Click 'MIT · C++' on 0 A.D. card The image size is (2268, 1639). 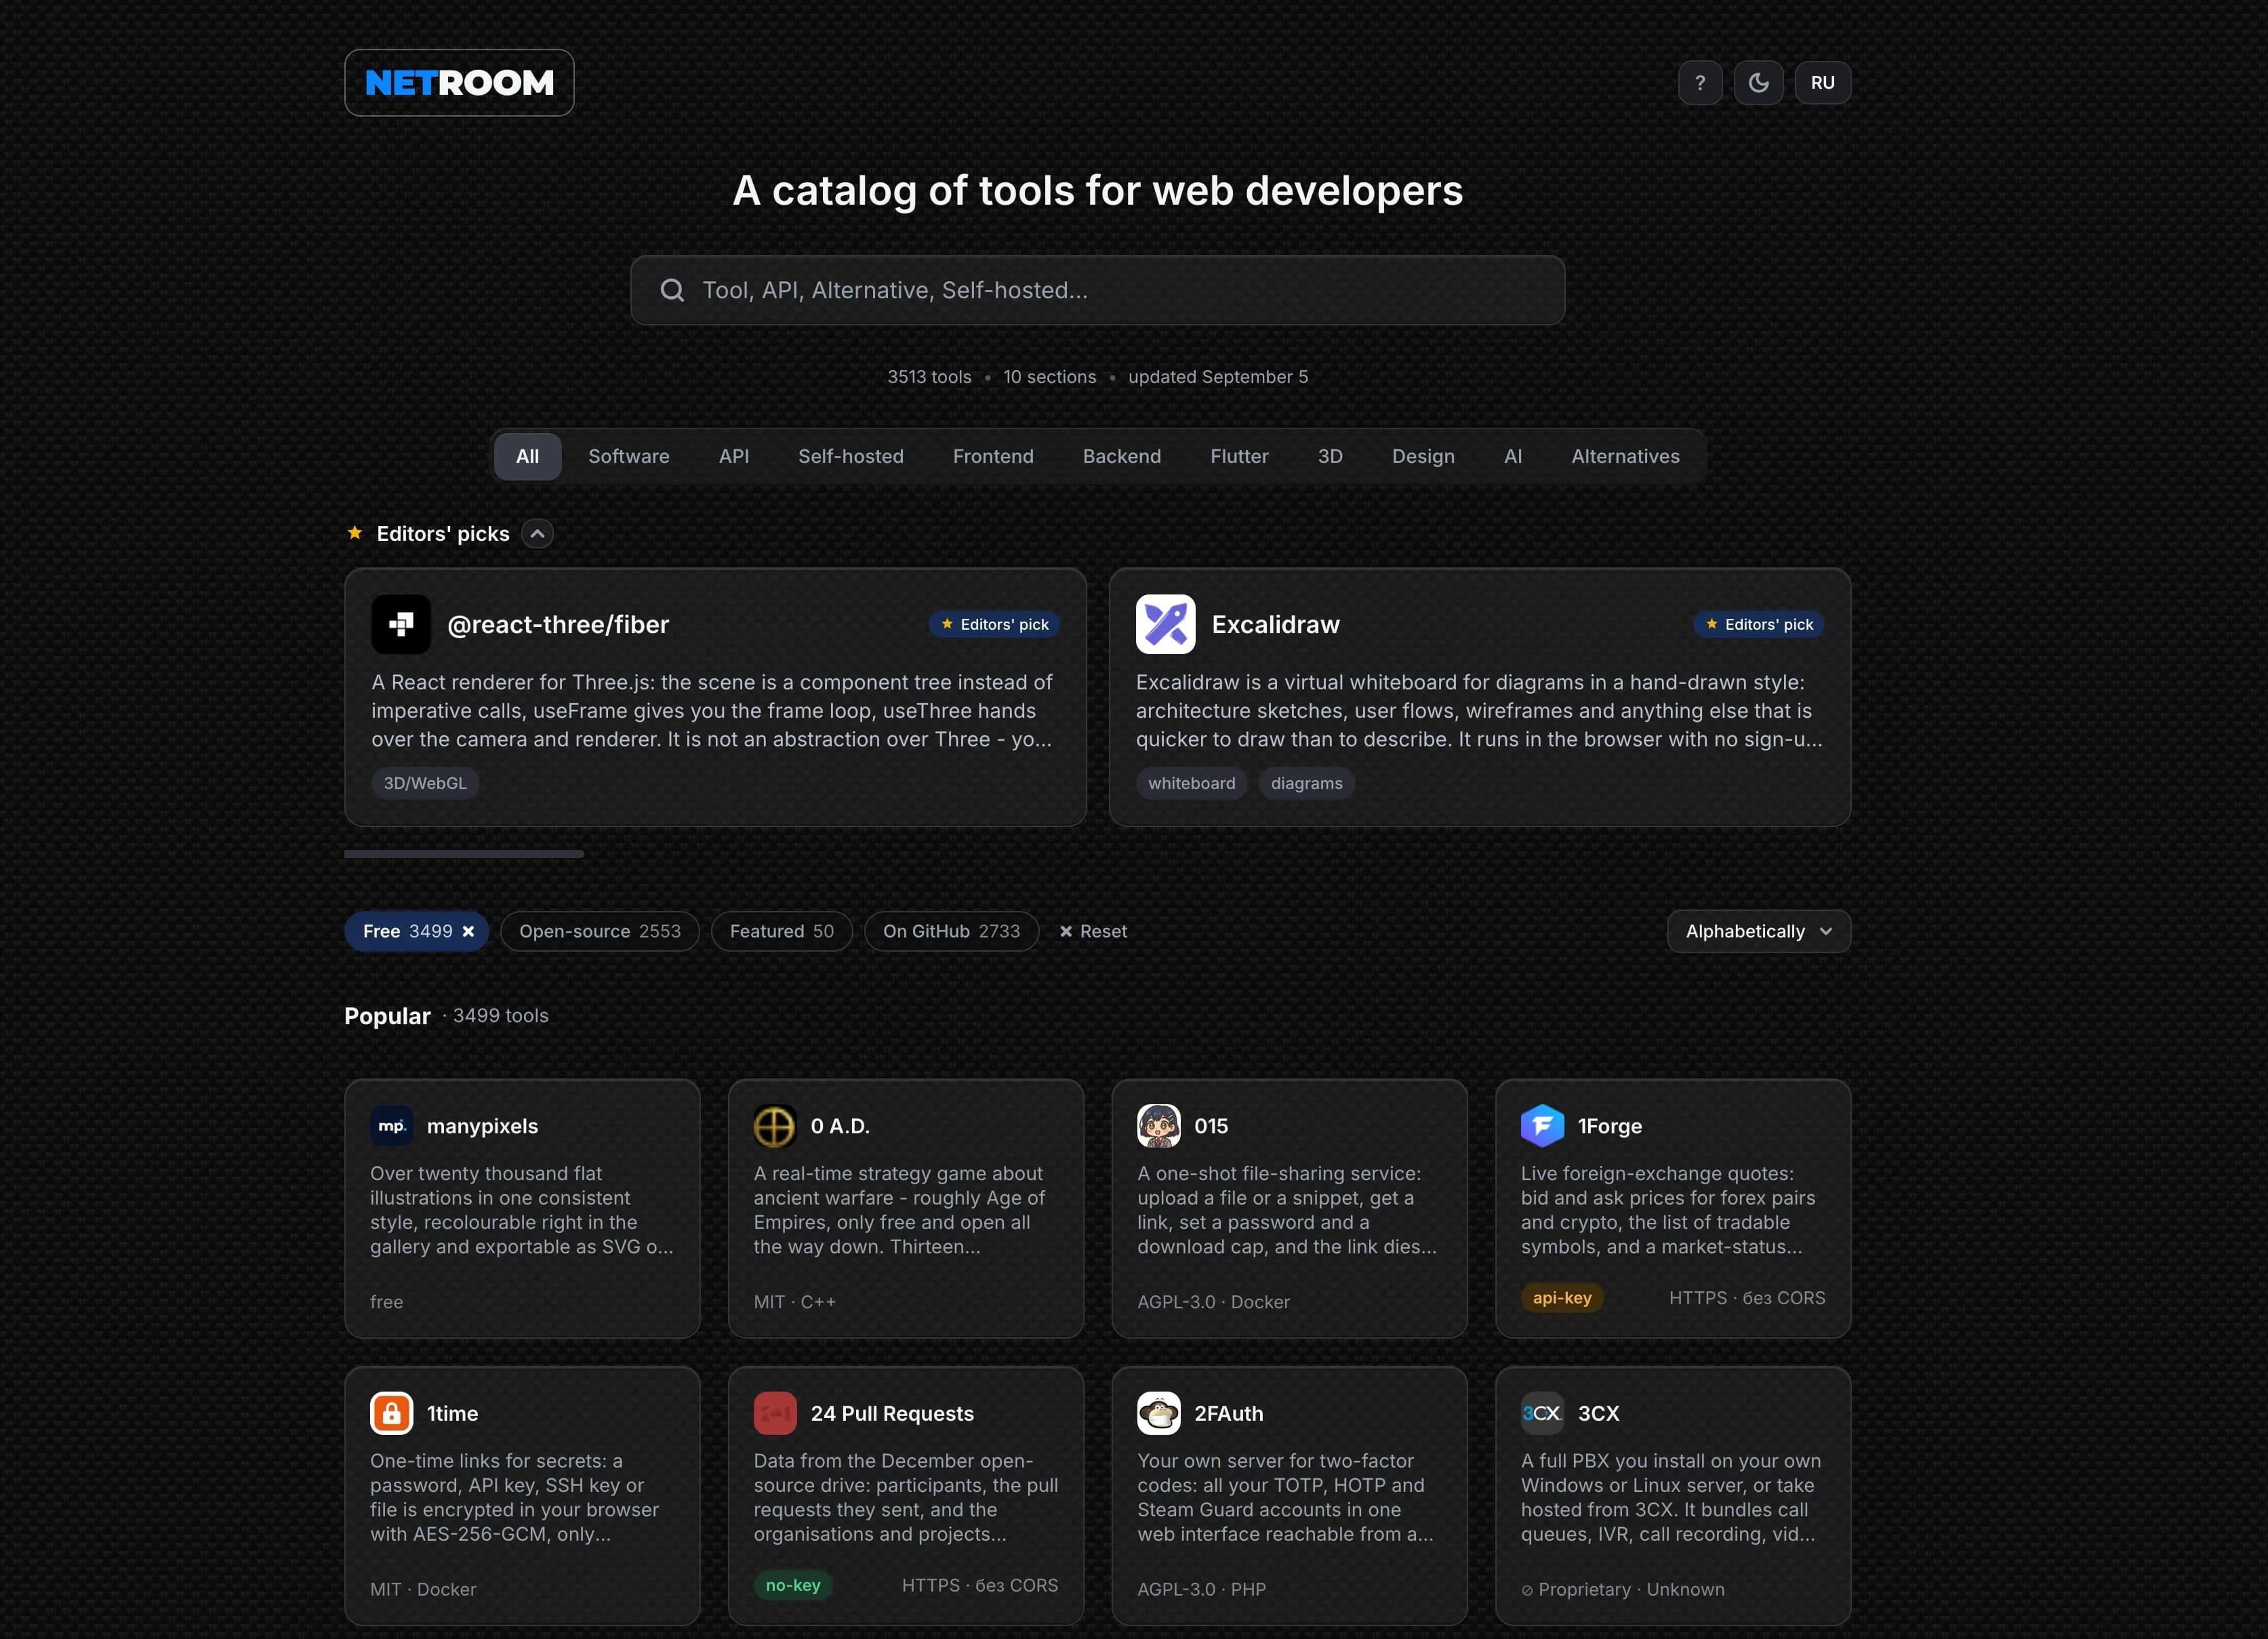[x=794, y=1302]
